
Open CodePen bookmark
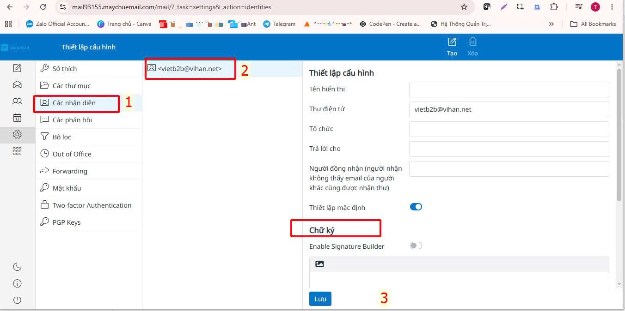click(390, 24)
